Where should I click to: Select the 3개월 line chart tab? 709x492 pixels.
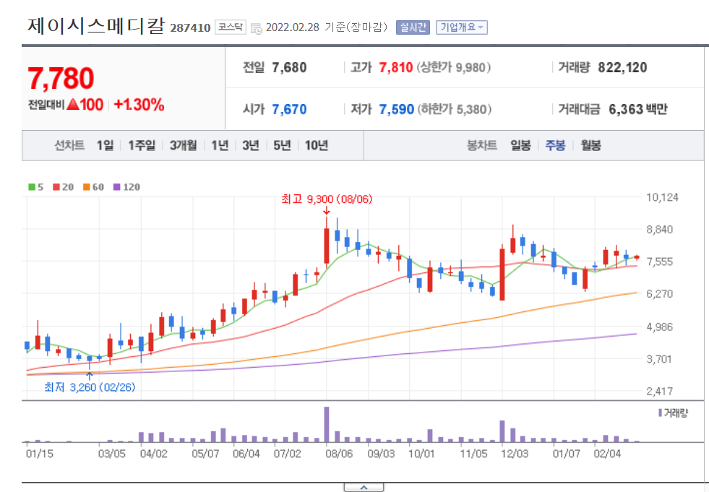pyautogui.click(x=183, y=145)
